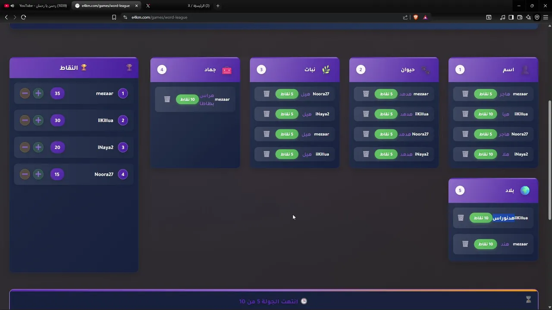The image size is (552, 310).
Task: Click the اسم category header
Action: tap(493, 69)
